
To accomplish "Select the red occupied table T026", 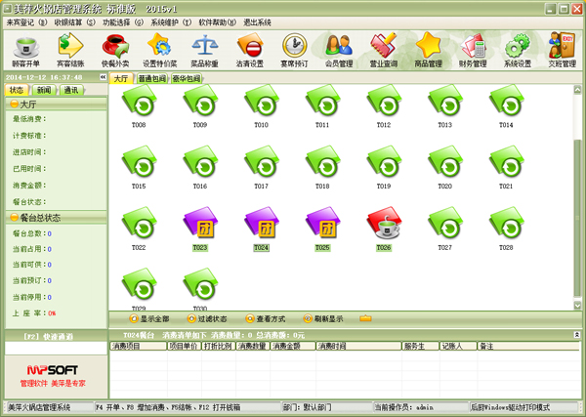I will point(383,228).
